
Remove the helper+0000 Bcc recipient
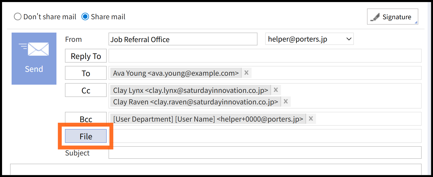coord(311,119)
